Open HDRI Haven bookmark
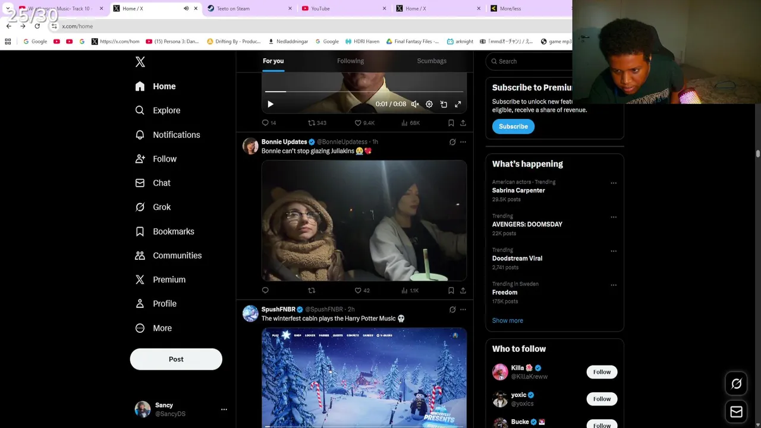Screen dimensions: 761x428 coord(362,42)
